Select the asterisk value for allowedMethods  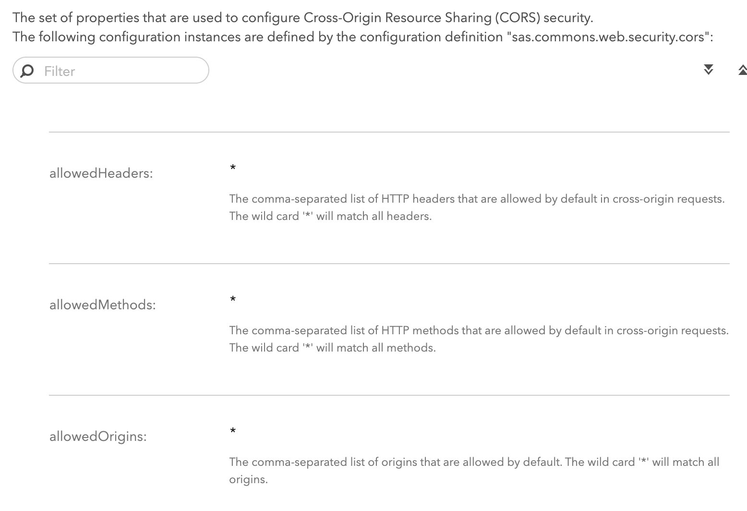tap(233, 300)
